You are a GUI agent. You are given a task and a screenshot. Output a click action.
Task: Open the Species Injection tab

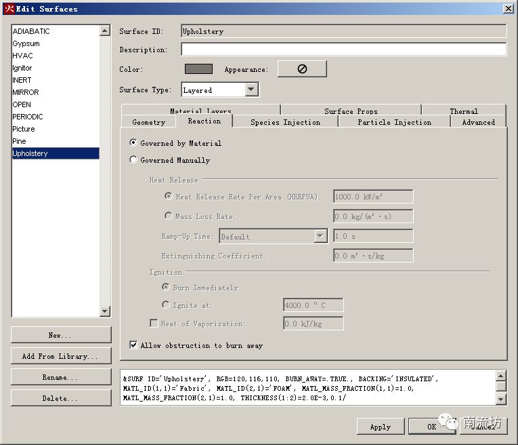pos(285,122)
